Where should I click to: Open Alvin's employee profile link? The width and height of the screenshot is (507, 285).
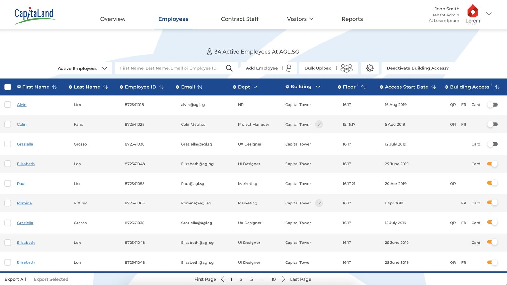coord(22,105)
